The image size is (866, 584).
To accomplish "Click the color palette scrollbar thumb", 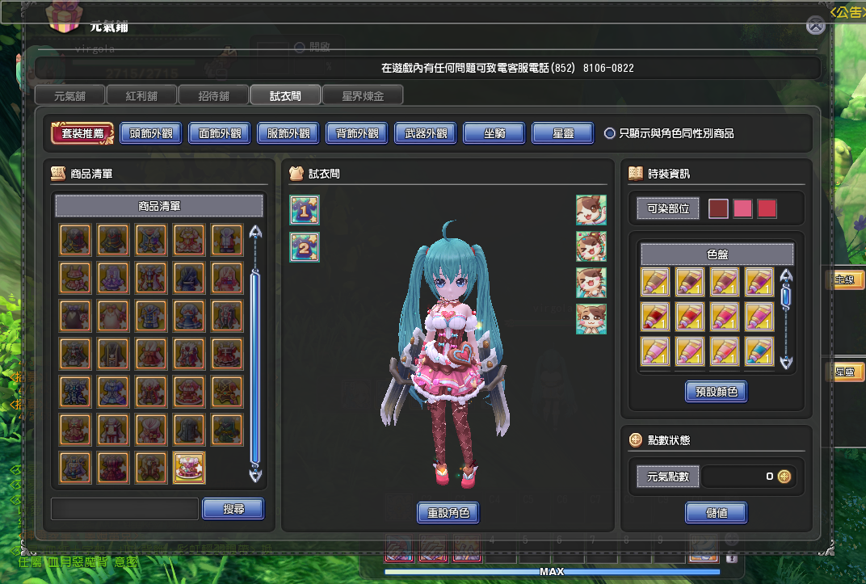I will click(x=786, y=297).
